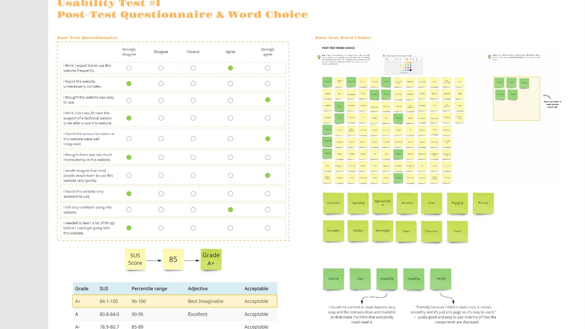
Task: Click the Step 2 lightbulb icon
Action: [x=489, y=57]
